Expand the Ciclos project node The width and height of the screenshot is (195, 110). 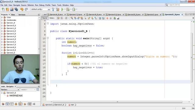2,17
